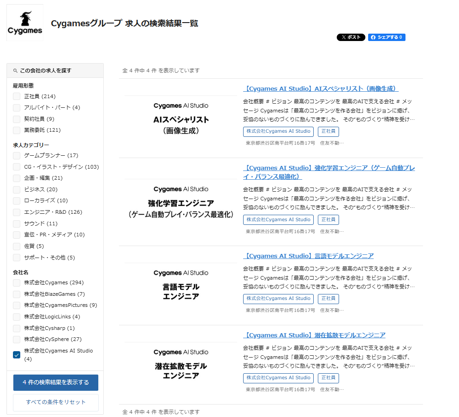The width and height of the screenshot is (459, 417).
Task: Open the 潜在拡散モデルエンジニア job title link
Action: click(x=314, y=335)
